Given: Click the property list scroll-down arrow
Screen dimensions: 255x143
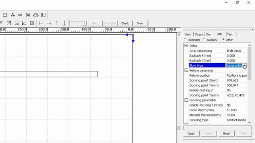Looking at the screenshot, I should [249, 122].
